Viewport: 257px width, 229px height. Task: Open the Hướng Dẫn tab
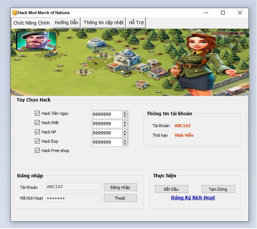point(66,23)
